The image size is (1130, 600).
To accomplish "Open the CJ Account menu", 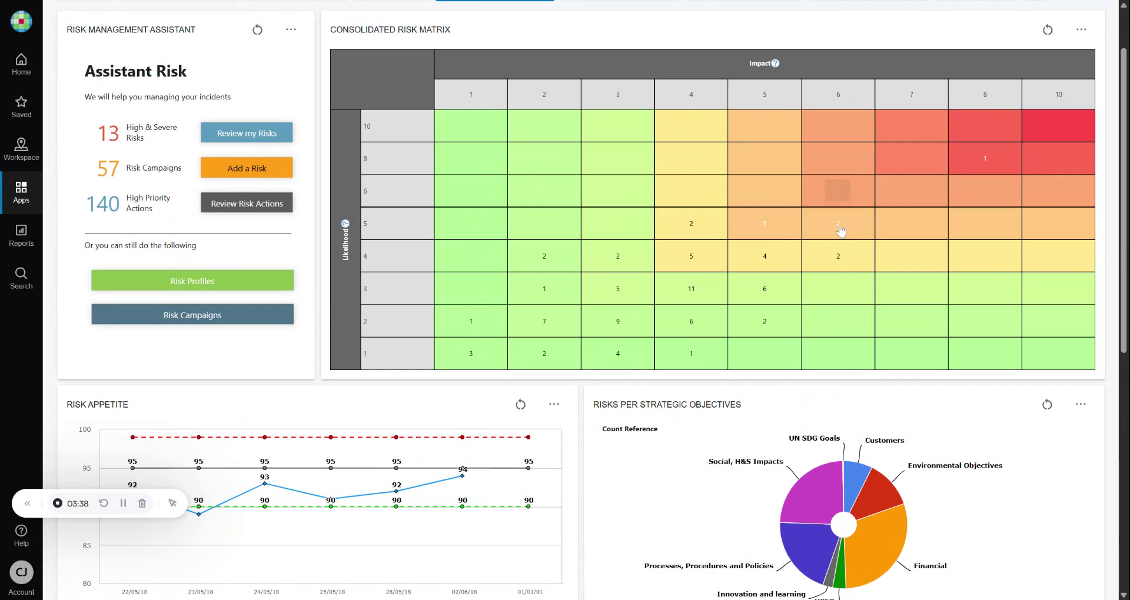I will [21, 573].
